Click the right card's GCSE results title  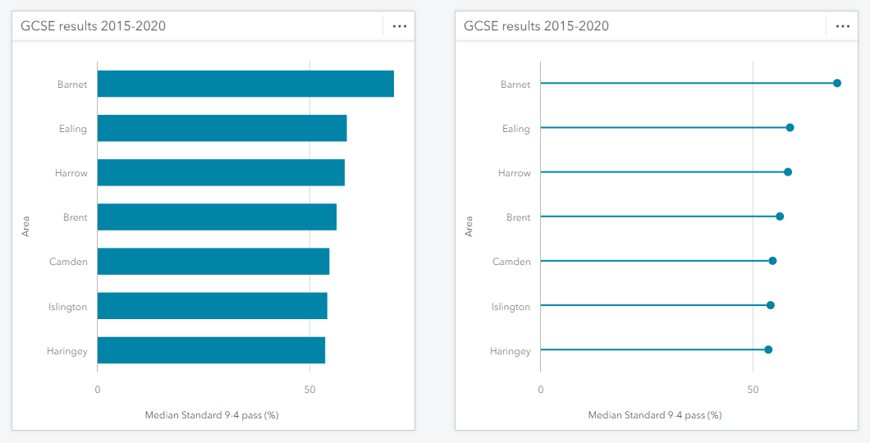click(x=536, y=26)
